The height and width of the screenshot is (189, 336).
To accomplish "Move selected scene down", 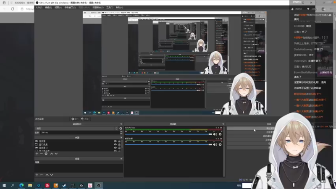I will coord(52,175).
